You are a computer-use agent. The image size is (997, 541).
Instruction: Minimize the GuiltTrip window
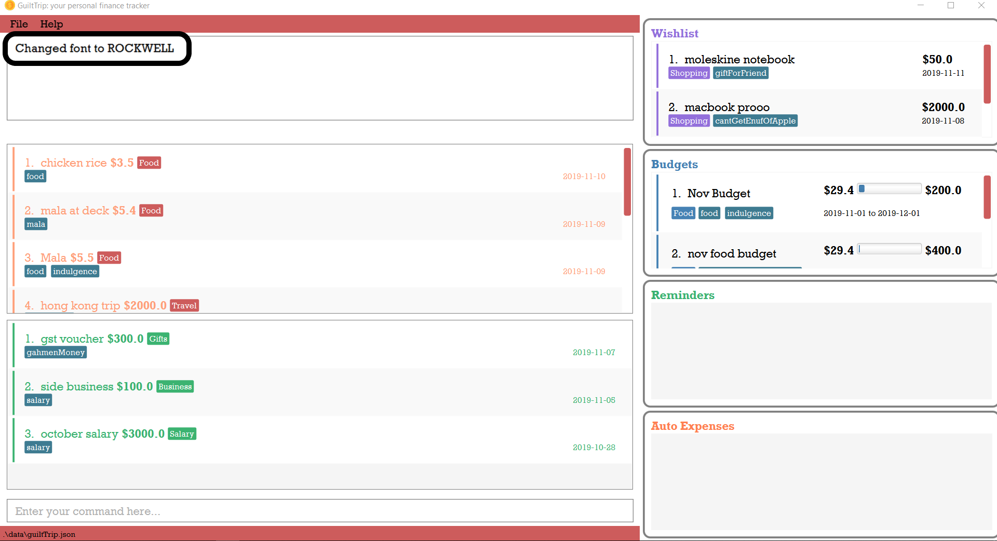click(921, 5)
